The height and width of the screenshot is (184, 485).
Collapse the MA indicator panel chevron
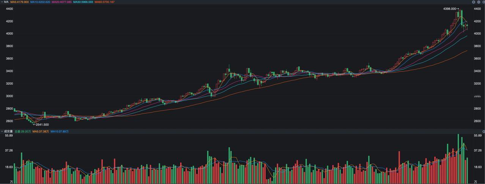click(2, 2)
